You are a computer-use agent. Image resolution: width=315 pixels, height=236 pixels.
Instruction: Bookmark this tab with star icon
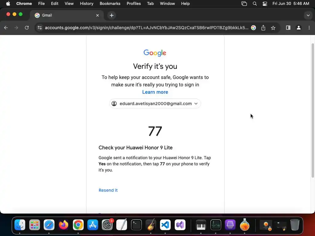(273, 28)
